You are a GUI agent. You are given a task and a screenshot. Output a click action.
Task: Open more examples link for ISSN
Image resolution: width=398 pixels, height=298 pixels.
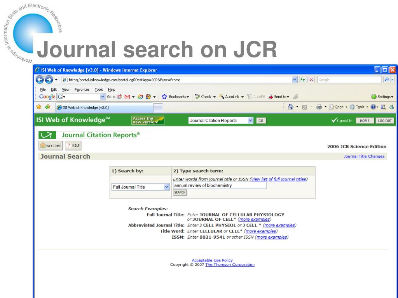coord(272,237)
